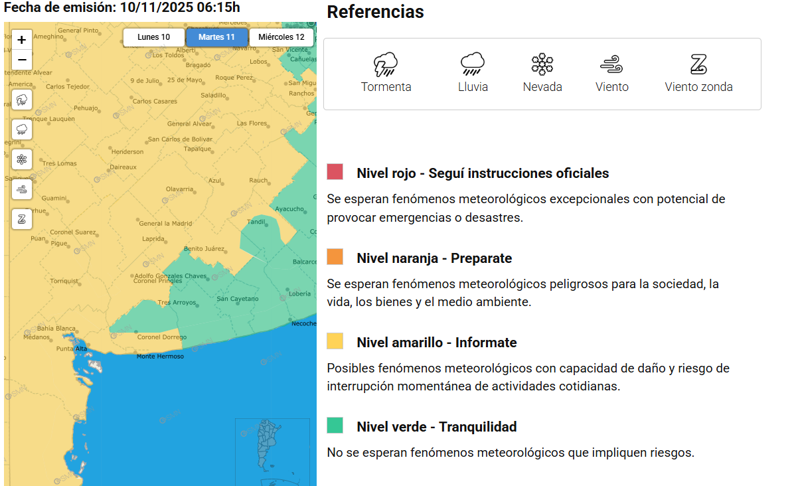Zoom out of the alert map
794x486 pixels.
[x=22, y=60]
